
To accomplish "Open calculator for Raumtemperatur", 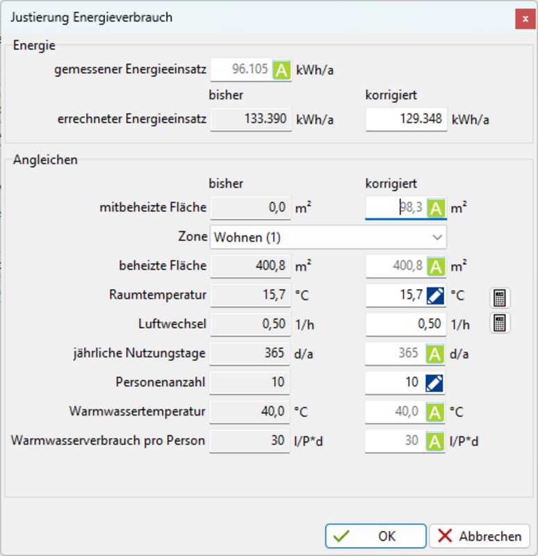I will click(x=500, y=297).
